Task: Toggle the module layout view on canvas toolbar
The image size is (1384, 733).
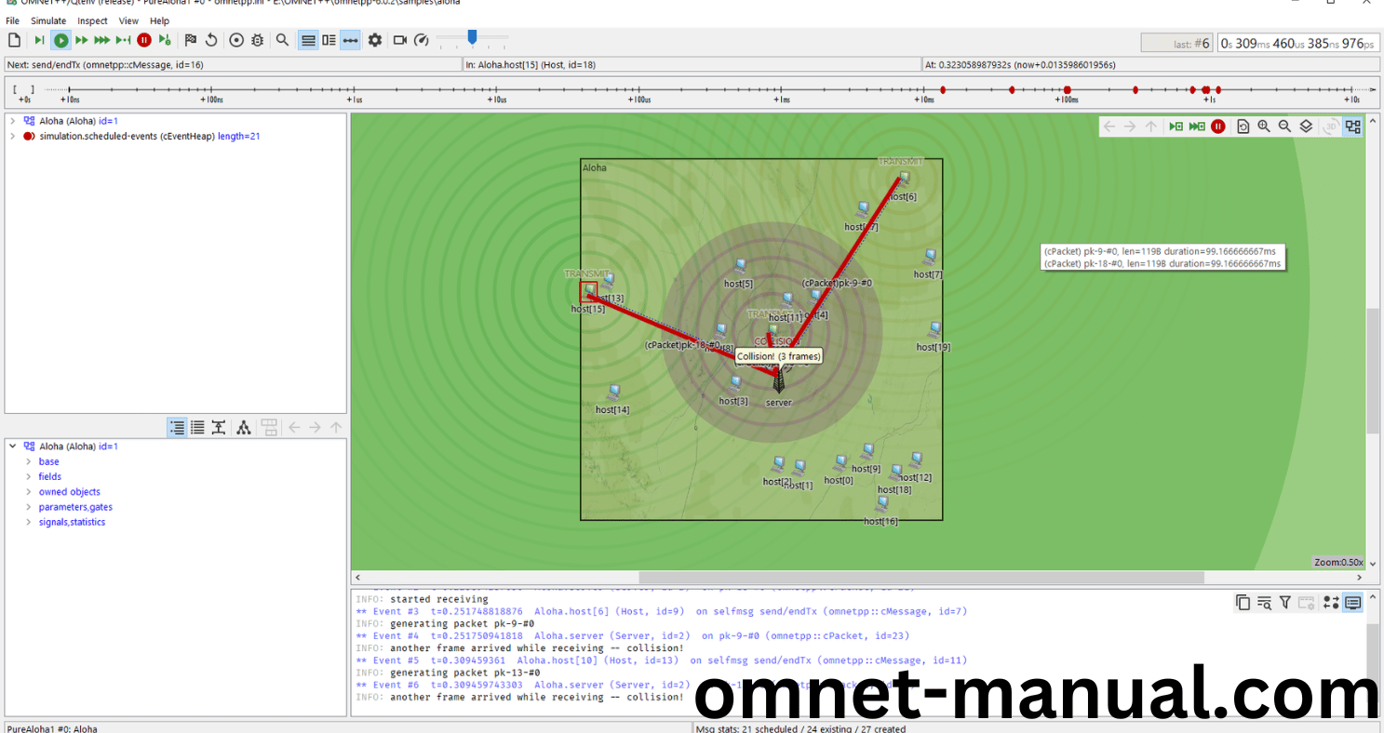Action: pos(1352,127)
